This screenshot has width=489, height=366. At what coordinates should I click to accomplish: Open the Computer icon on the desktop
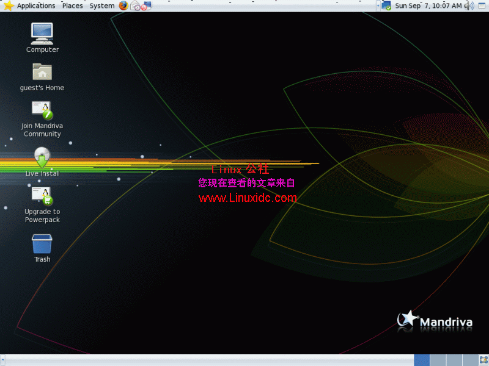coord(42,34)
